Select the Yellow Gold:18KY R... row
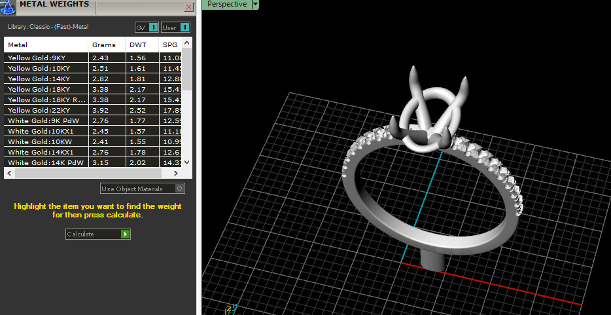 93,100
